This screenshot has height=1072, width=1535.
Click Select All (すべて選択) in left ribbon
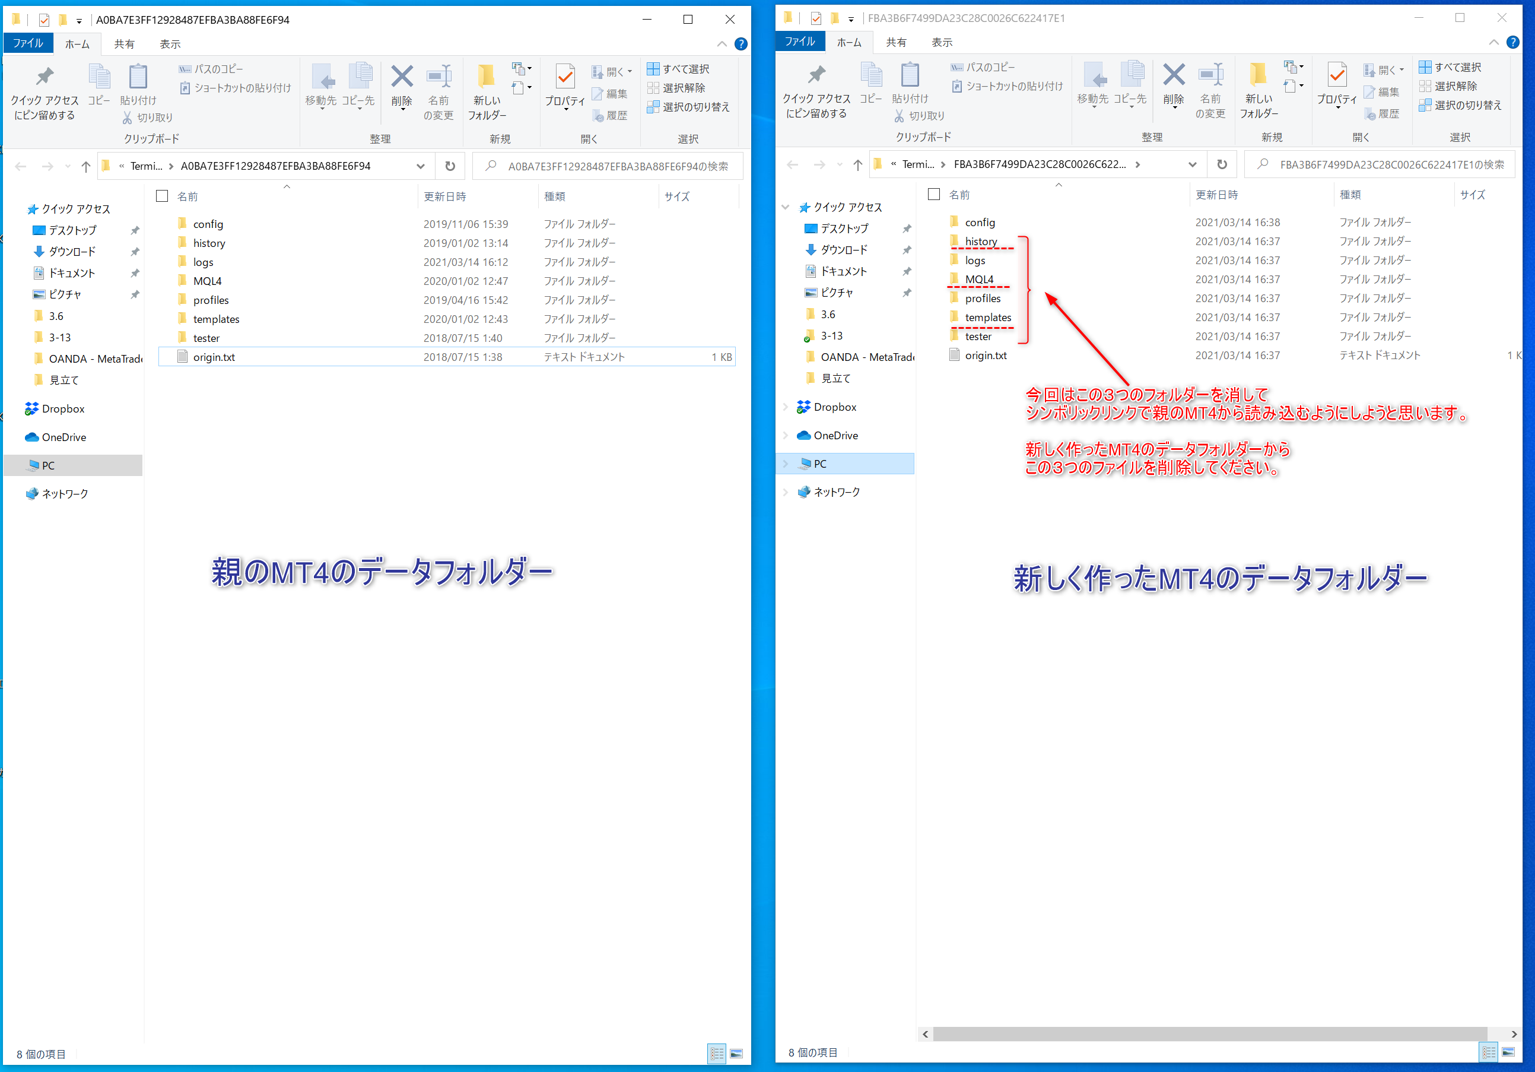(679, 69)
